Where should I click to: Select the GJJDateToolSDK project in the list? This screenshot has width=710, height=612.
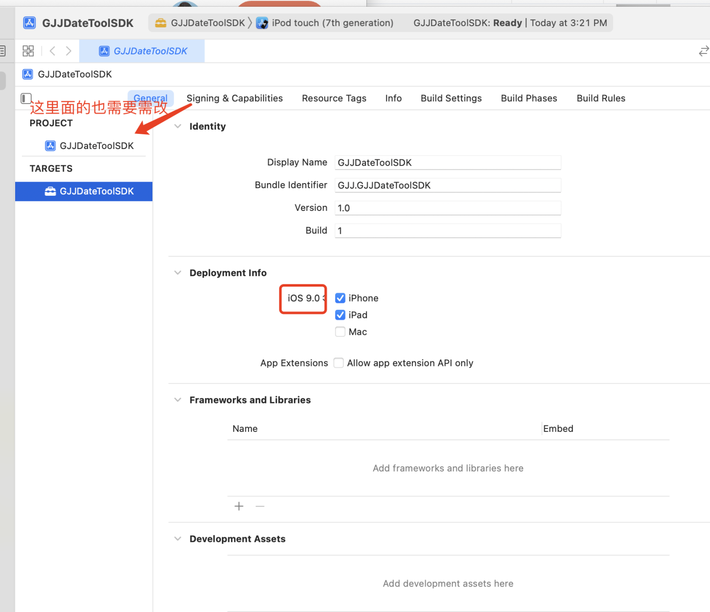[96, 146]
